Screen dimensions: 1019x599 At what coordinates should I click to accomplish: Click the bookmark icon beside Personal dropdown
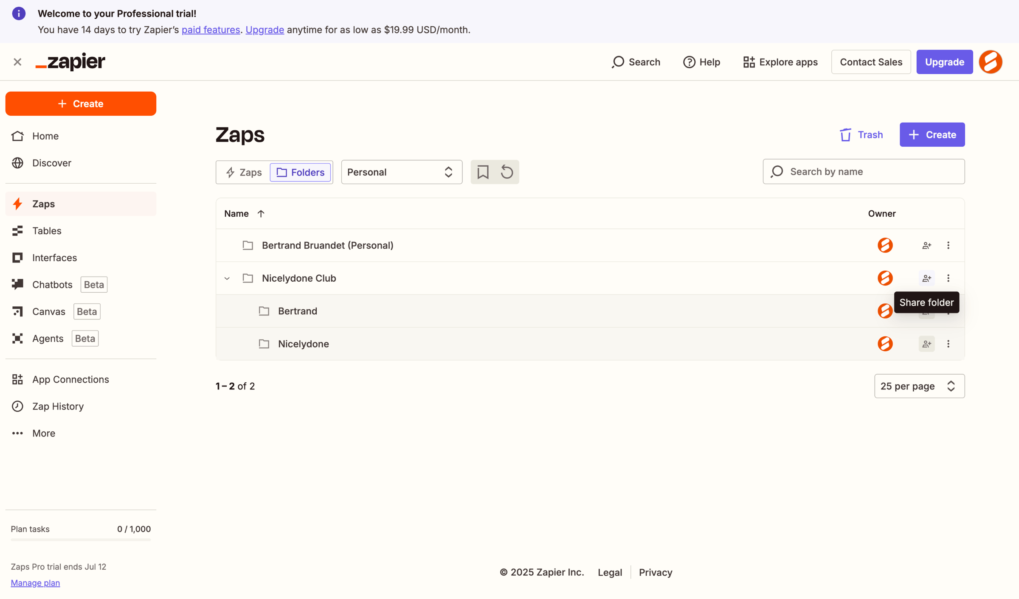[483, 172]
